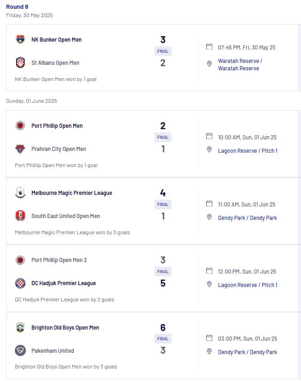Image resolution: width=301 pixels, height=381 pixels.
Task: Select the Round 8 heading
Action: point(17,7)
